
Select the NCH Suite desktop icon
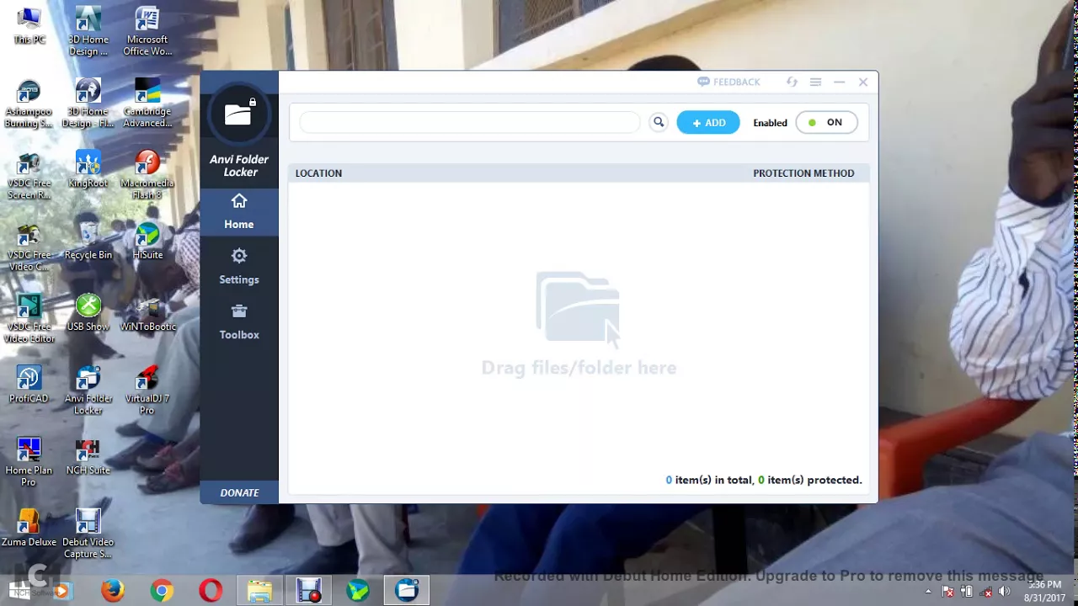88,457
